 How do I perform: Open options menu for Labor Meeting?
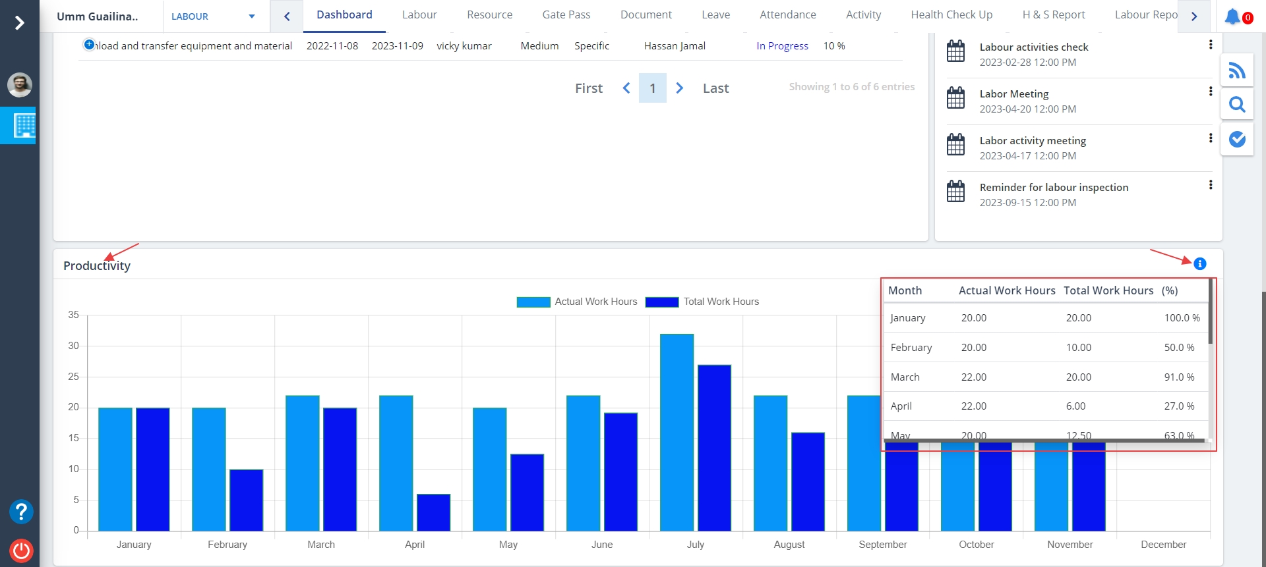pyautogui.click(x=1210, y=92)
